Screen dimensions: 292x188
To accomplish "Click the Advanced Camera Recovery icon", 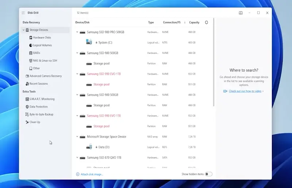I will [x=27, y=76].
